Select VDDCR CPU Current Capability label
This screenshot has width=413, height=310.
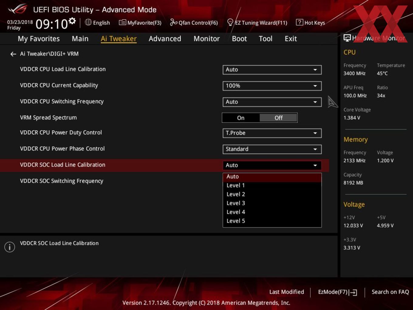coord(59,85)
